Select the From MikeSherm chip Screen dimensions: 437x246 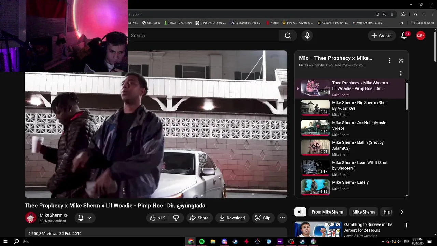coord(327,212)
